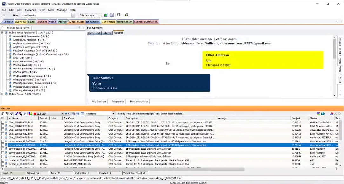
Task: Open the view-mode dropdown next to Bad Stuff
Action: [67, 114]
